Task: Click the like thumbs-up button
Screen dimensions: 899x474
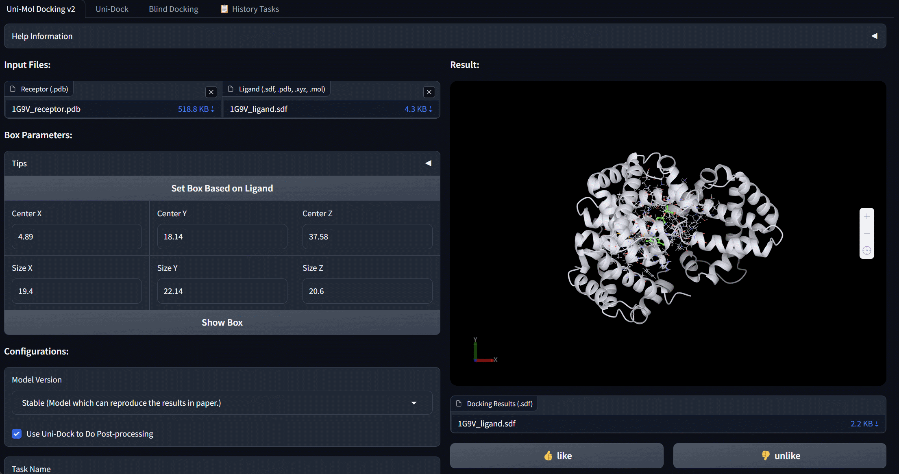Action: [557, 456]
